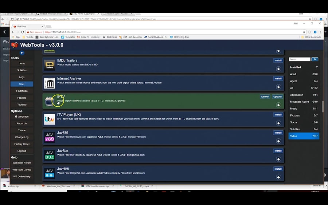The width and height of the screenshot is (328, 205).
Task: Click the ITV Player channel icon
Action: (x=50, y=119)
